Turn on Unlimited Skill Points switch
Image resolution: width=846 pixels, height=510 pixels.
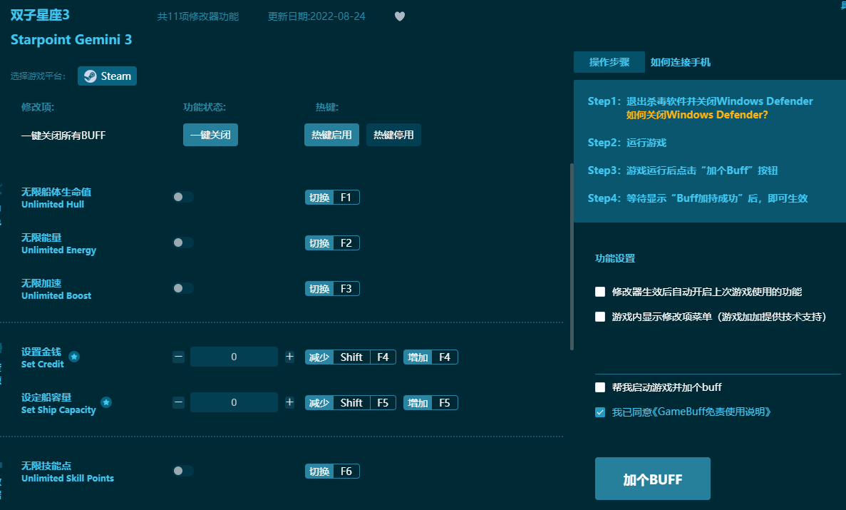(x=183, y=471)
